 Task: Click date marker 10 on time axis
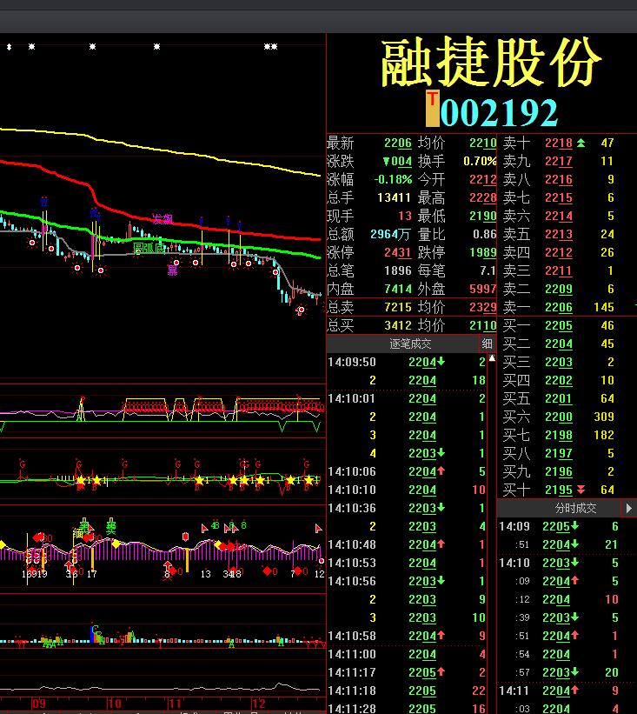coord(115,704)
